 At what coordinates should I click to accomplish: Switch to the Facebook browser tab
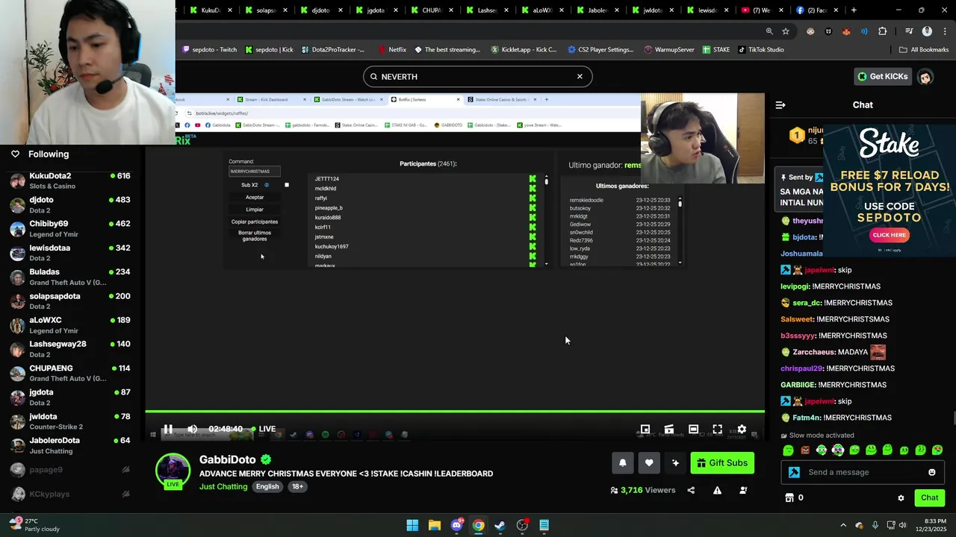click(817, 10)
